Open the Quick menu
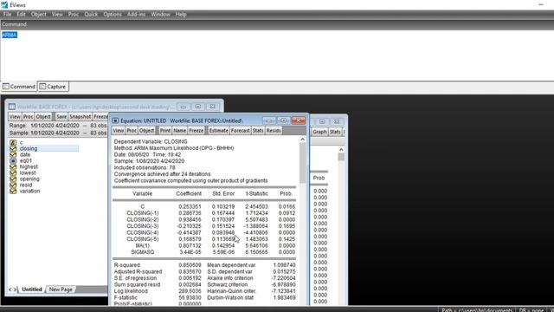 [x=91, y=14]
